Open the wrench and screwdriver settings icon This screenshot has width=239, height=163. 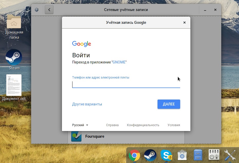230,155
